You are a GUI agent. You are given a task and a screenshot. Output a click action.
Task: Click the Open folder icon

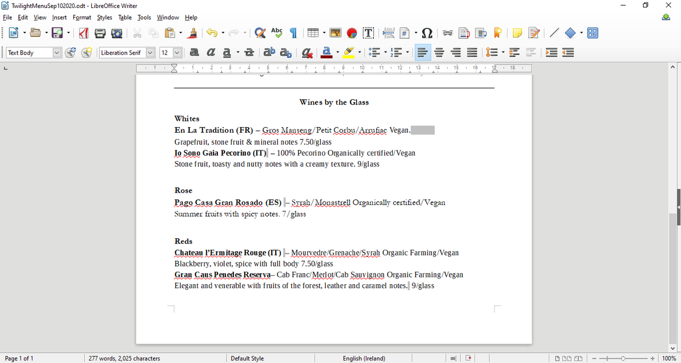[x=36, y=33]
